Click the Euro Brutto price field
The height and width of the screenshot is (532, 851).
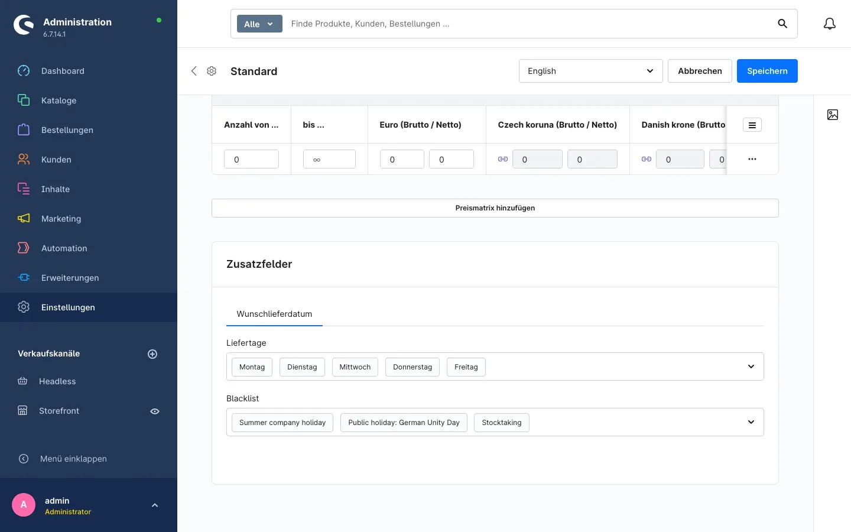click(402, 159)
